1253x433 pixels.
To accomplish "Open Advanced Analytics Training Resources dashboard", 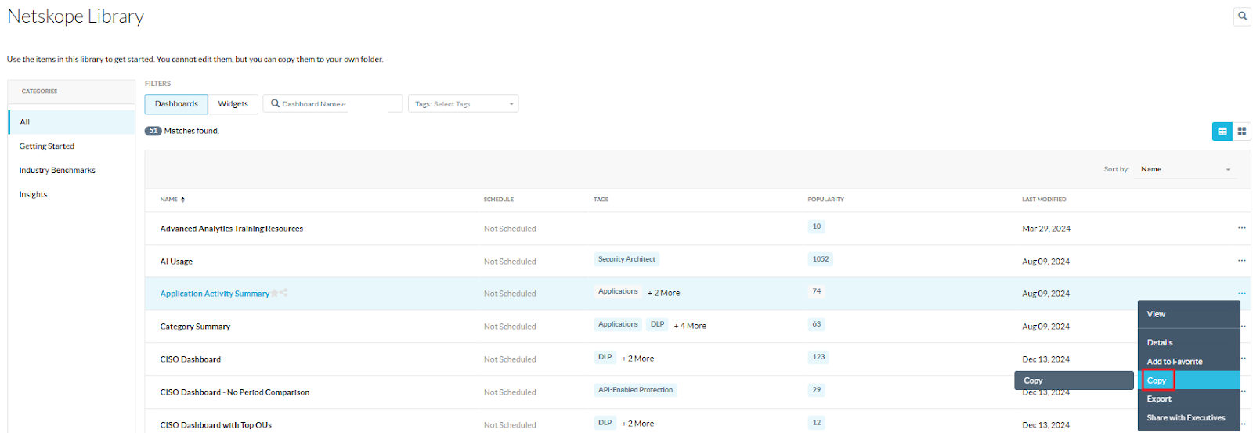I will (231, 229).
